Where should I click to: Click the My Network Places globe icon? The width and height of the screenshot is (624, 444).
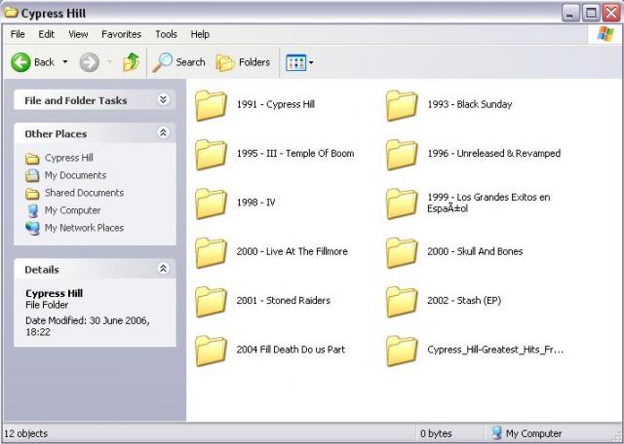tap(32, 228)
